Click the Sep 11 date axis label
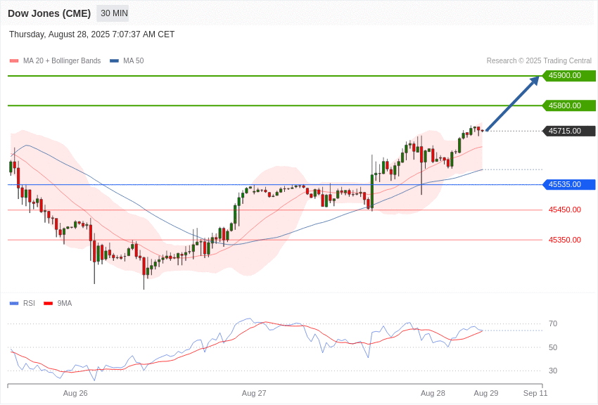 pos(535,393)
